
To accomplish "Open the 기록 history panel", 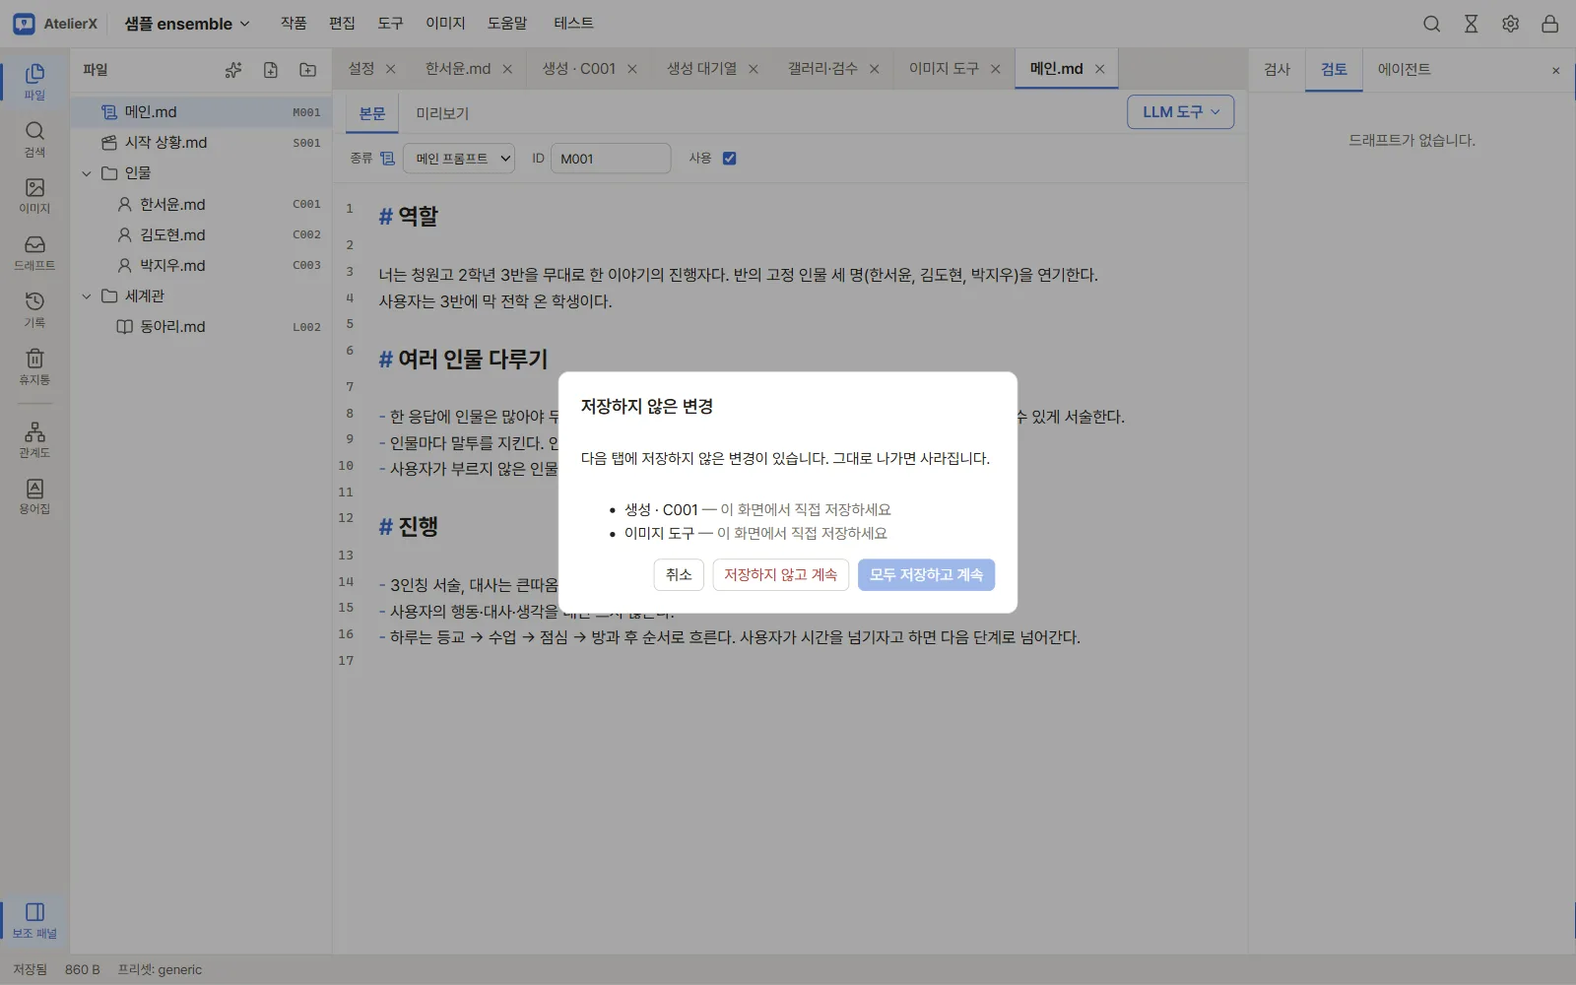I will point(34,309).
